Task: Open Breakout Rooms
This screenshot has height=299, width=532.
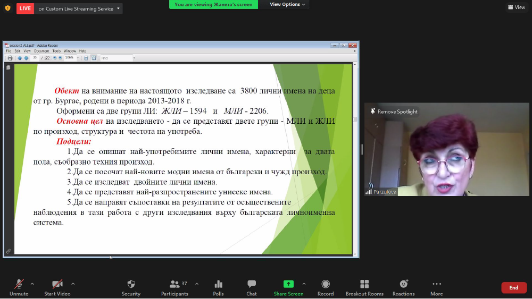Action: (x=364, y=284)
